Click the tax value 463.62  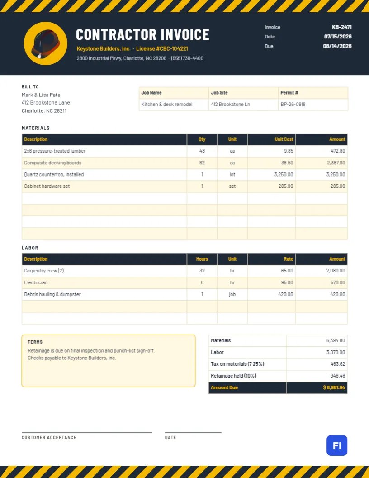click(338, 364)
